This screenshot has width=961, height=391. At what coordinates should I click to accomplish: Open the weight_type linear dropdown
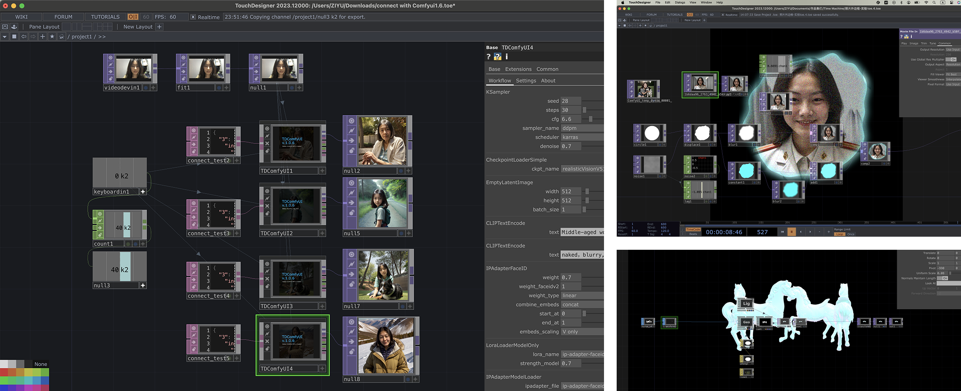coord(582,296)
